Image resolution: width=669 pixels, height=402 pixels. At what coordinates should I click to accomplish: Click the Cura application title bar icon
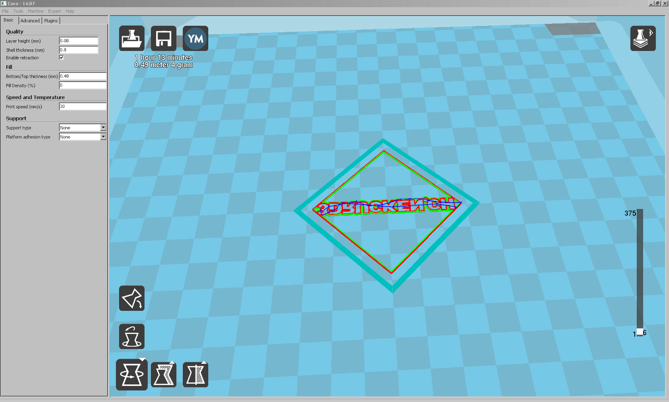3,3
